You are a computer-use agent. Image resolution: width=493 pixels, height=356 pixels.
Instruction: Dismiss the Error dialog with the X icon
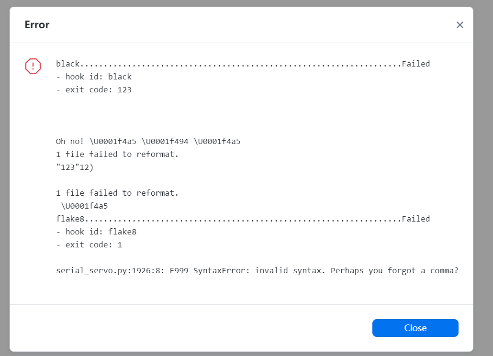coord(459,25)
